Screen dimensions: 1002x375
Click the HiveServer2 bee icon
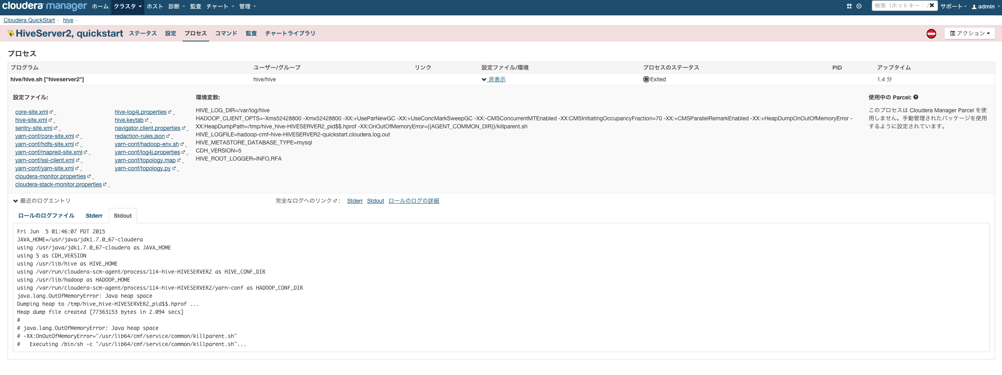click(11, 33)
